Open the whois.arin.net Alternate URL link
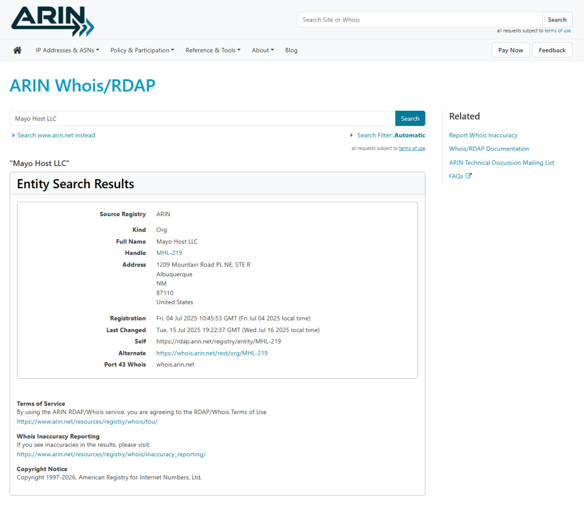Viewport: 584px width, 506px height. pos(212,353)
